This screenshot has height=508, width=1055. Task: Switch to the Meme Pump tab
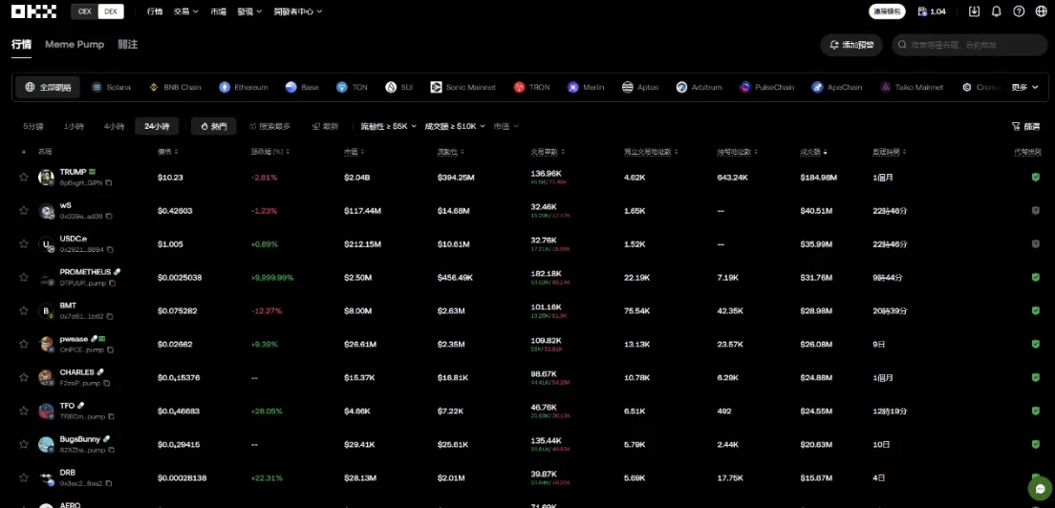(x=75, y=44)
